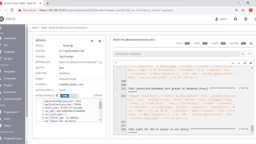The width and height of the screenshot is (256, 144).
Task: Open Teams in sidebar
Action: [7, 126]
